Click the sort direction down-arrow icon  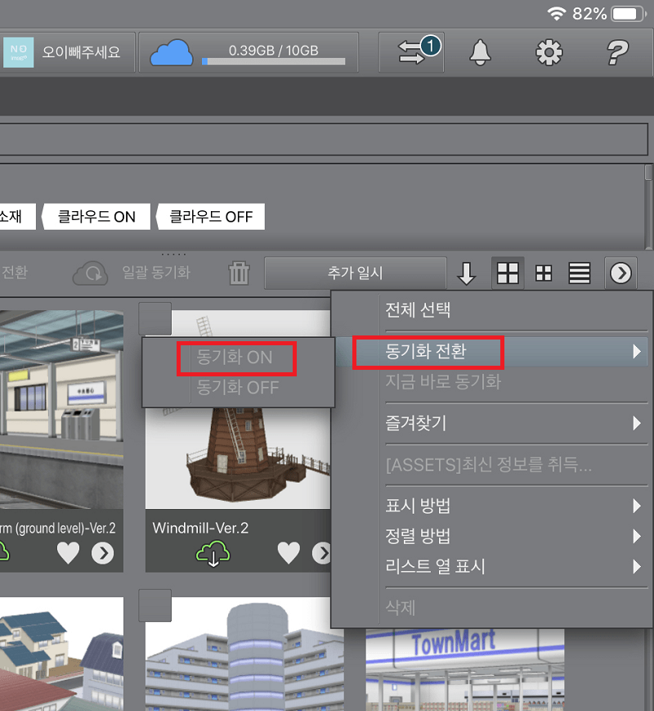point(467,273)
